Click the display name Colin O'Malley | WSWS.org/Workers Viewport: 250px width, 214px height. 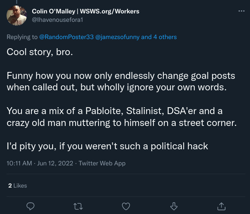(x=86, y=11)
